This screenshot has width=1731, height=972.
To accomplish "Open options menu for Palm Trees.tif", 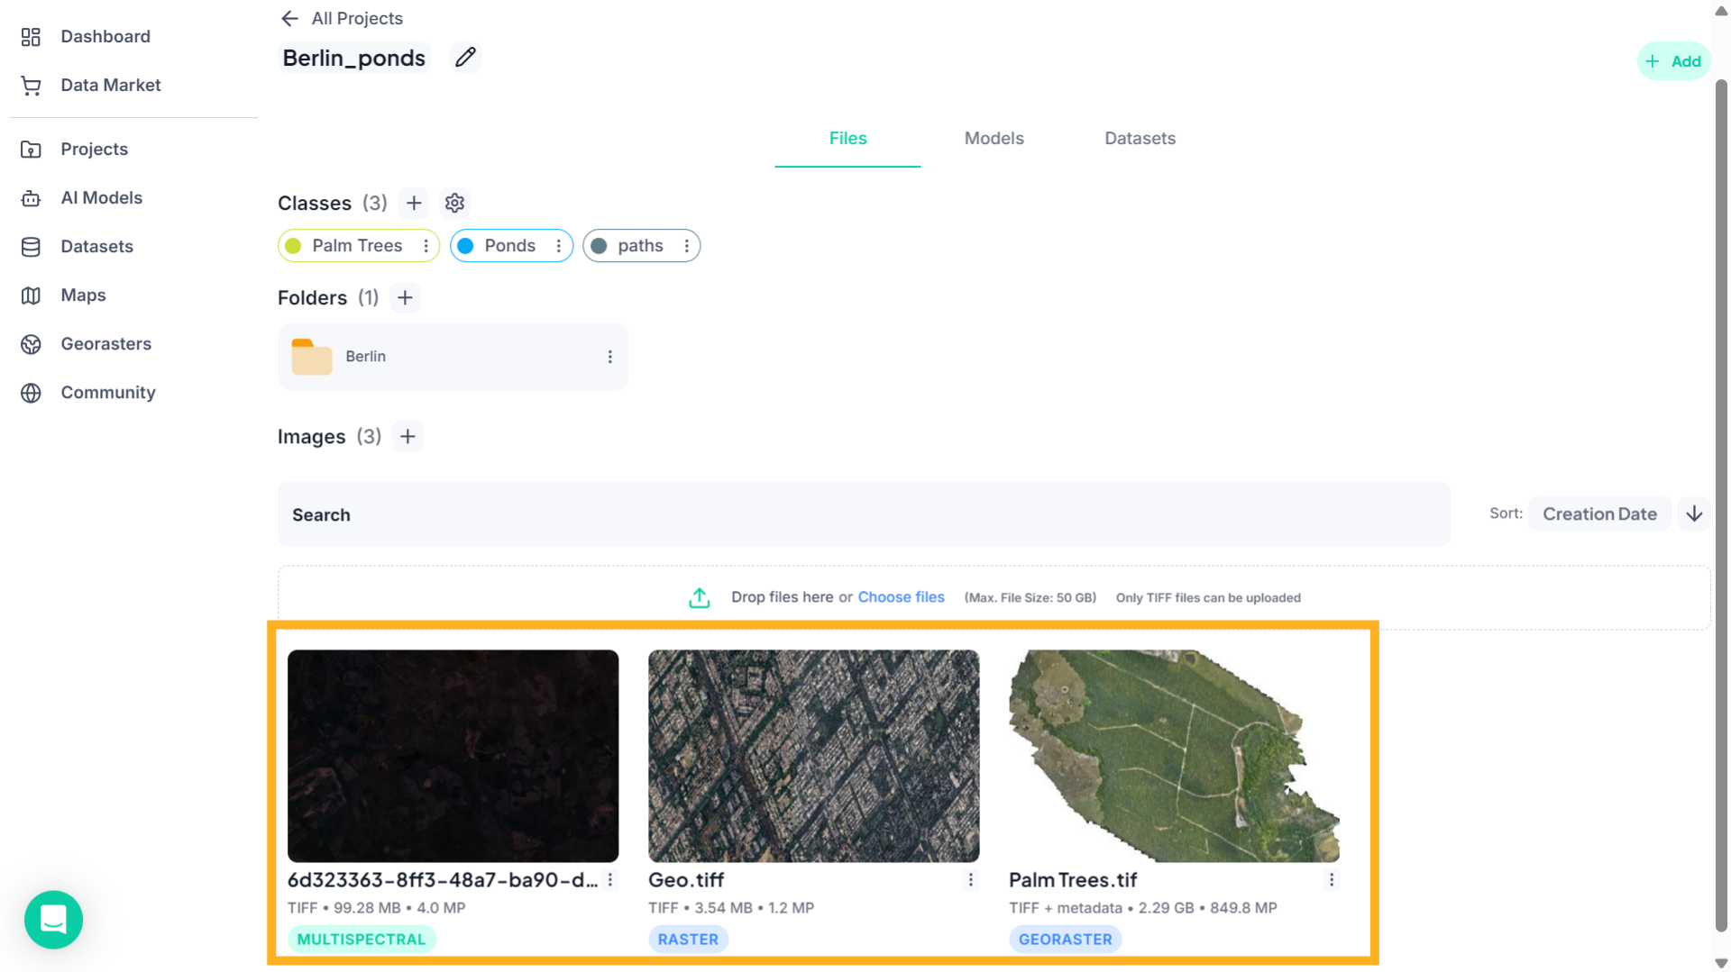I will pos(1332,880).
